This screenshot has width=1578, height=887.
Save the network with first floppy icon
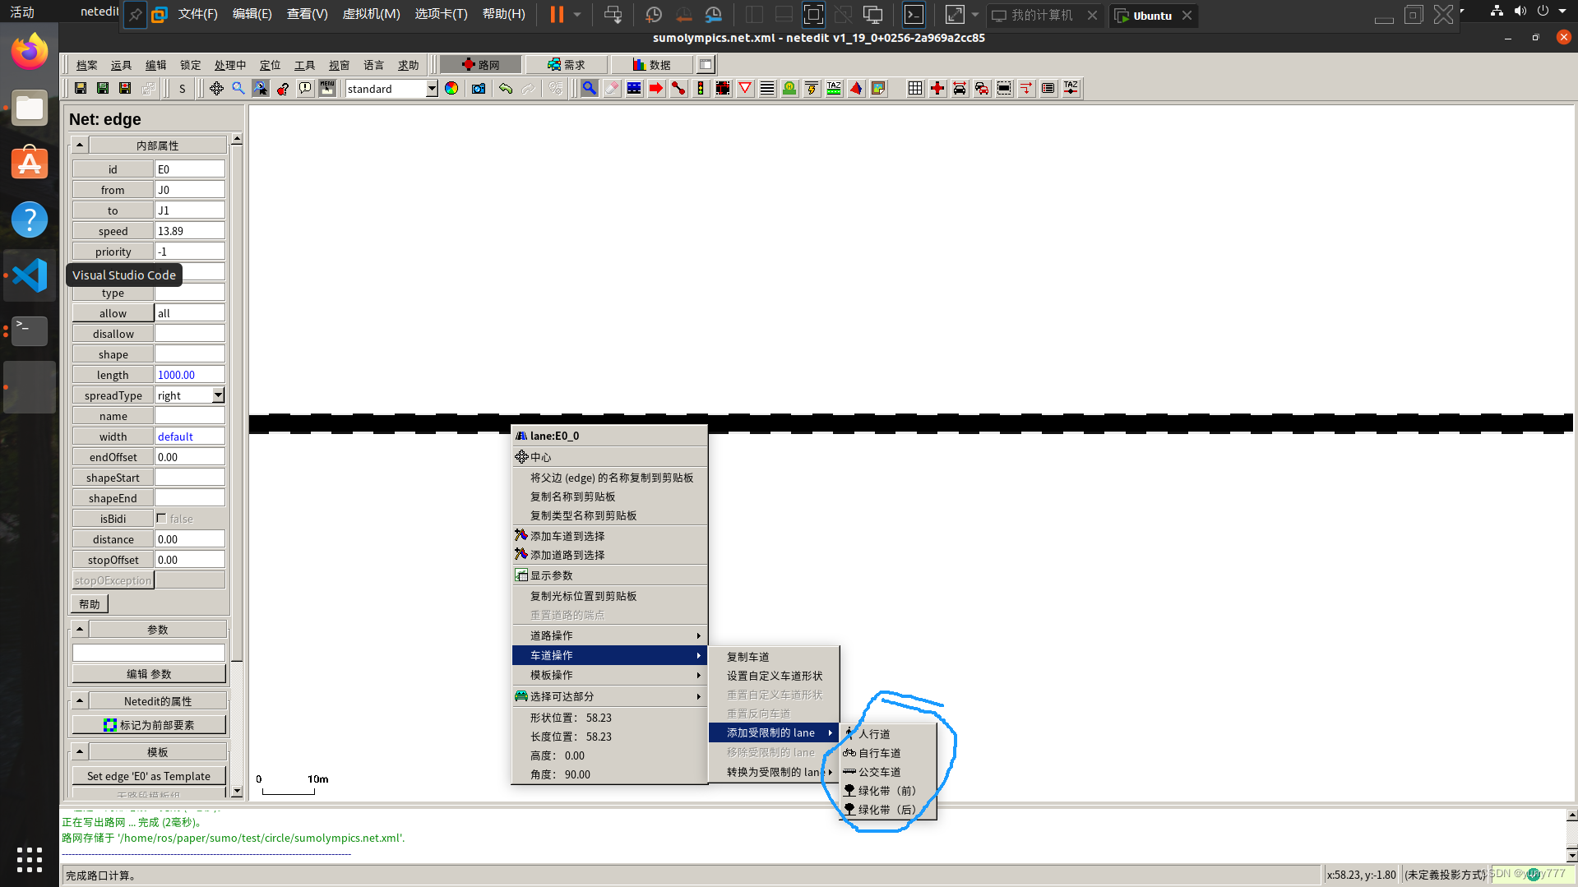pyautogui.click(x=81, y=89)
